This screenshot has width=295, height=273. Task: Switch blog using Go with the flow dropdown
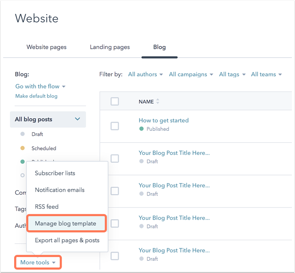[41, 86]
